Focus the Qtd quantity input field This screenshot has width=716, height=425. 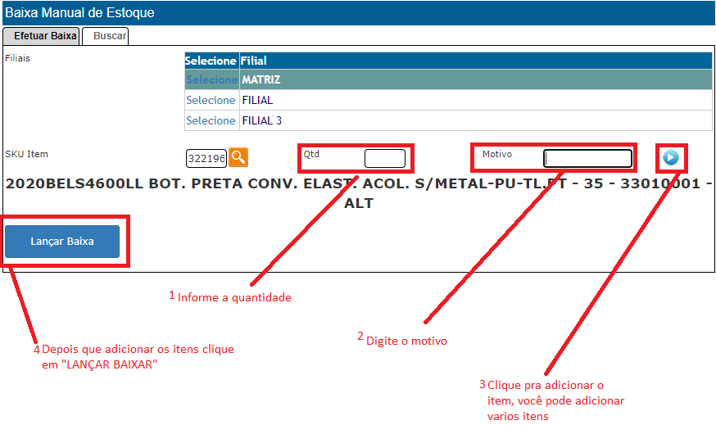coord(385,158)
